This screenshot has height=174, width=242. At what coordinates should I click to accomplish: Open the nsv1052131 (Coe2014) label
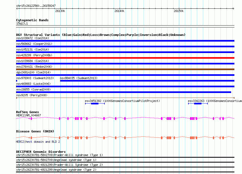pos(33,49)
